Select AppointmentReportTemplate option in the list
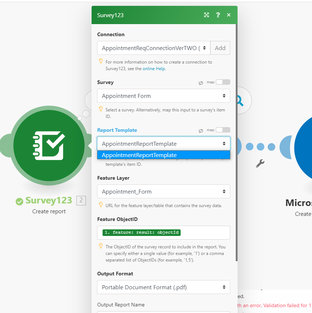 (x=163, y=155)
